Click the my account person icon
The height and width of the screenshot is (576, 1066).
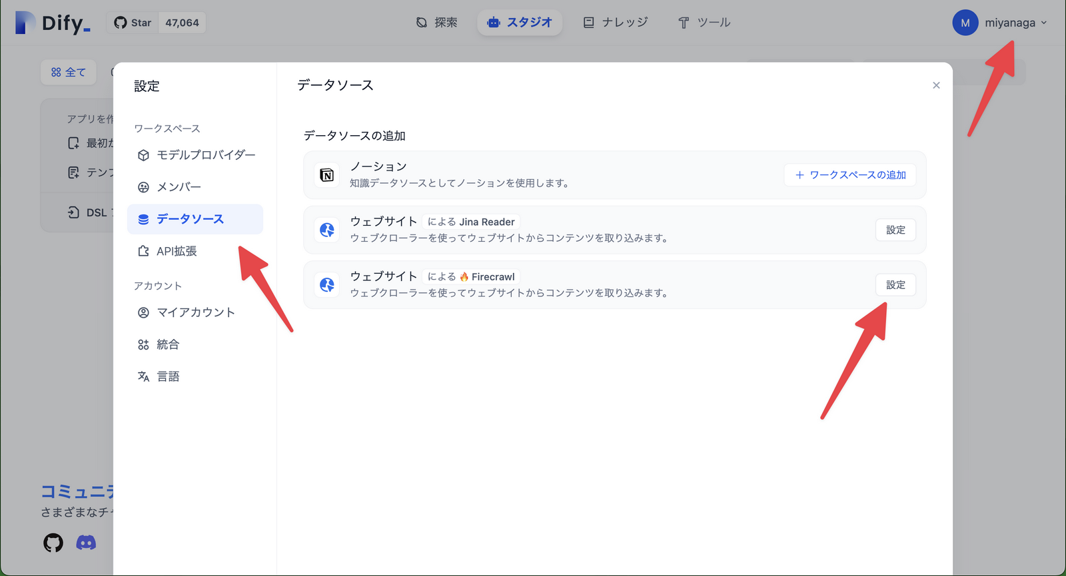tap(143, 312)
